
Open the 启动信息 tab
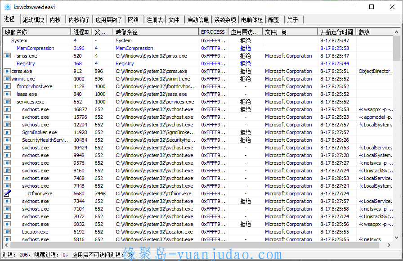198,20
